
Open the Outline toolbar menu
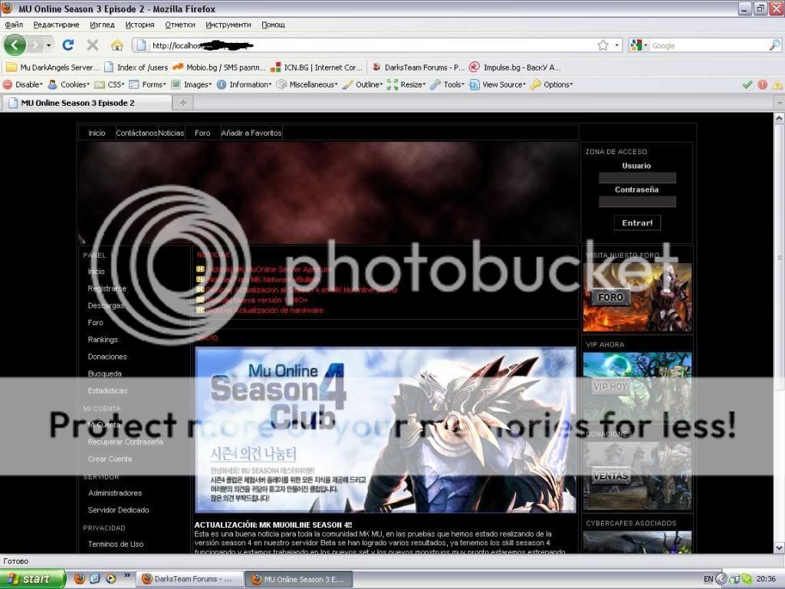(363, 84)
